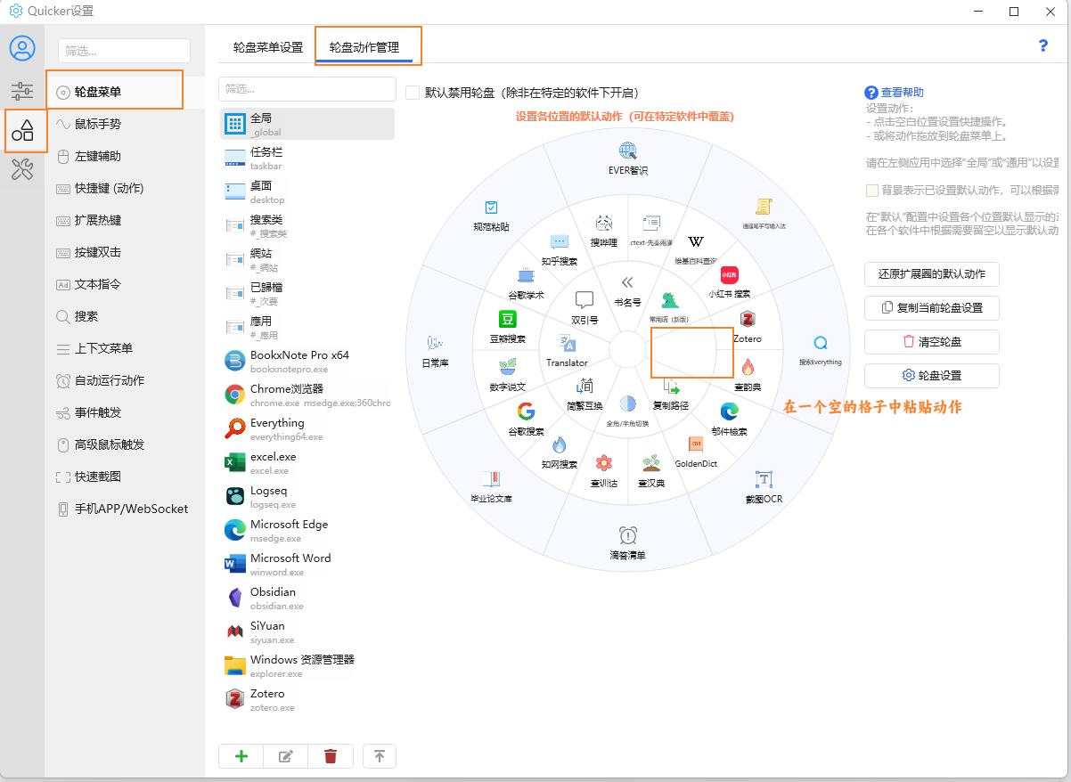The height and width of the screenshot is (782, 1071).
Task: Pick the 邮件检索 wheel action
Action: (x=730, y=420)
